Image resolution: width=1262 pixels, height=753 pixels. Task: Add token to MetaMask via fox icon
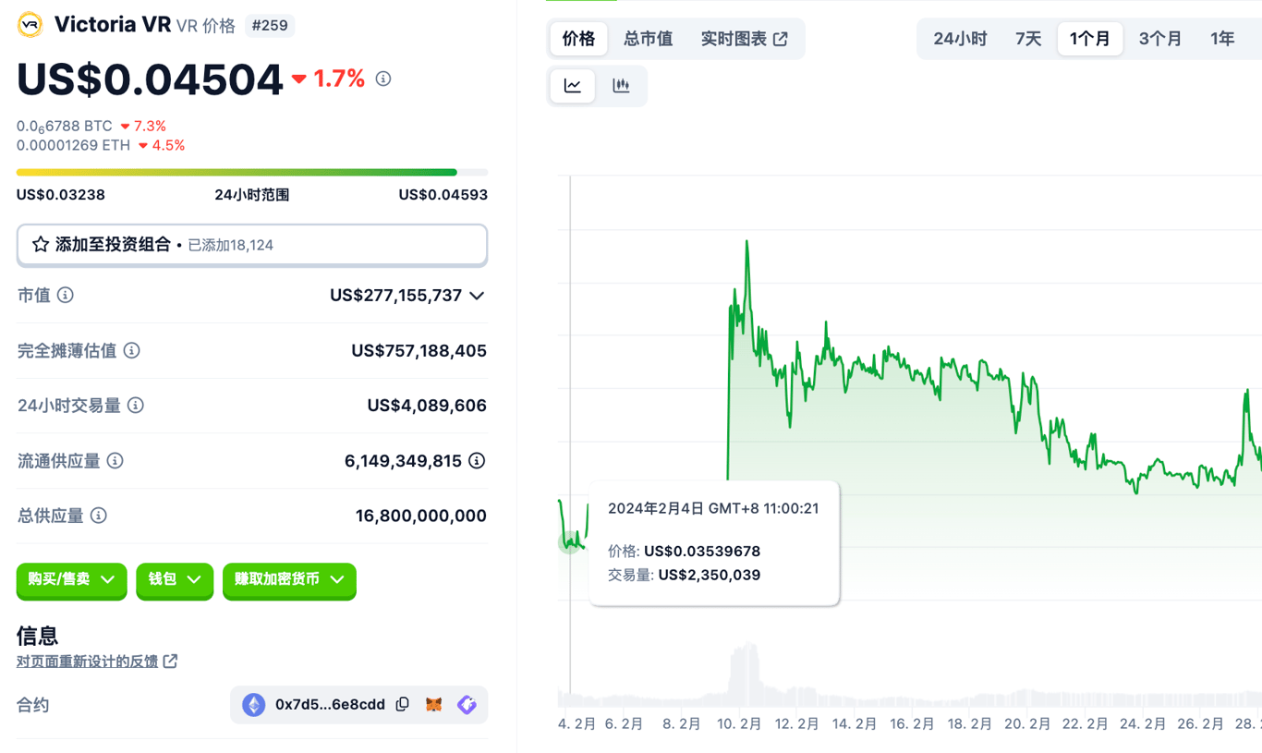(x=433, y=705)
